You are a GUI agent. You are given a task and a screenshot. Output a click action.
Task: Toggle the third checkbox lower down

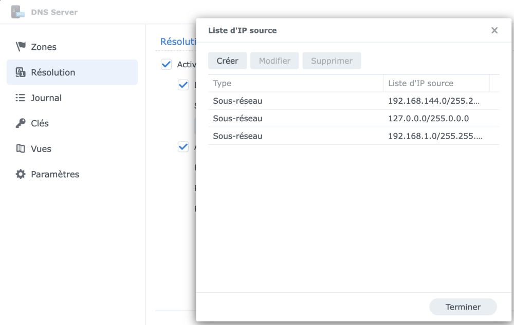(x=183, y=147)
